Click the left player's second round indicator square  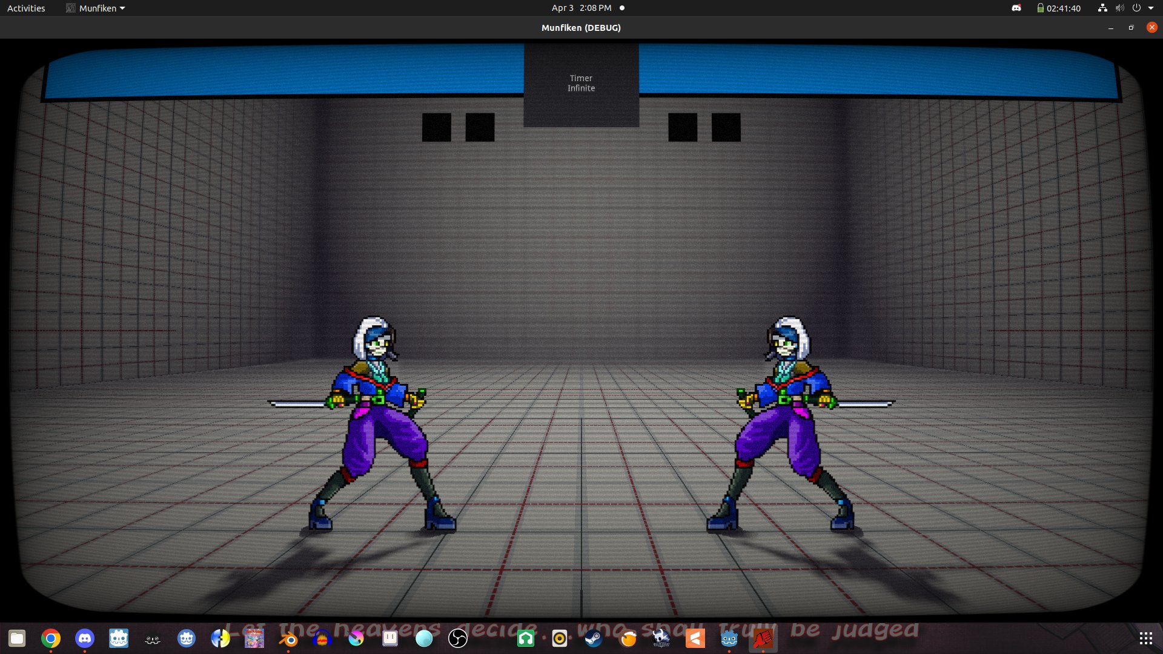pyautogui.click(x=480, y=127)
